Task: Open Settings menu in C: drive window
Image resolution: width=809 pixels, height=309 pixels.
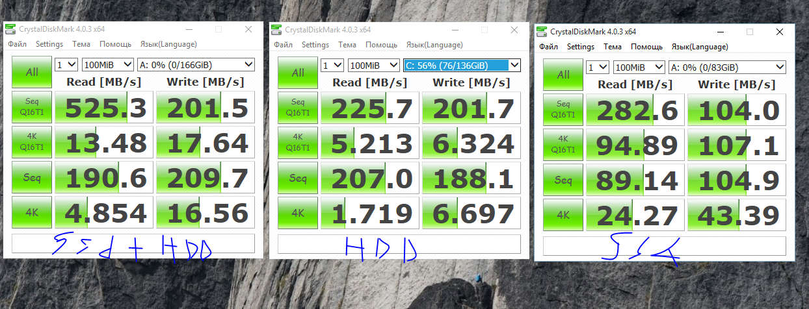Action: tap(315, 45)
